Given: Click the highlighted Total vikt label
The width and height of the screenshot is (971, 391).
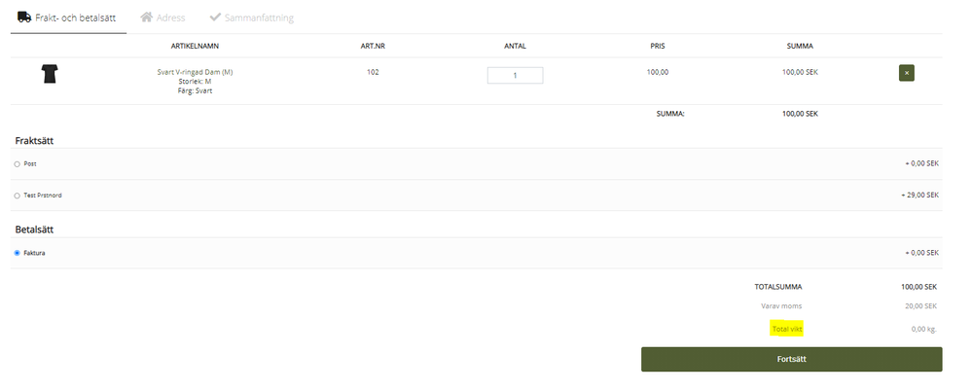Looking at the screenshot, I should pos(786,329).
